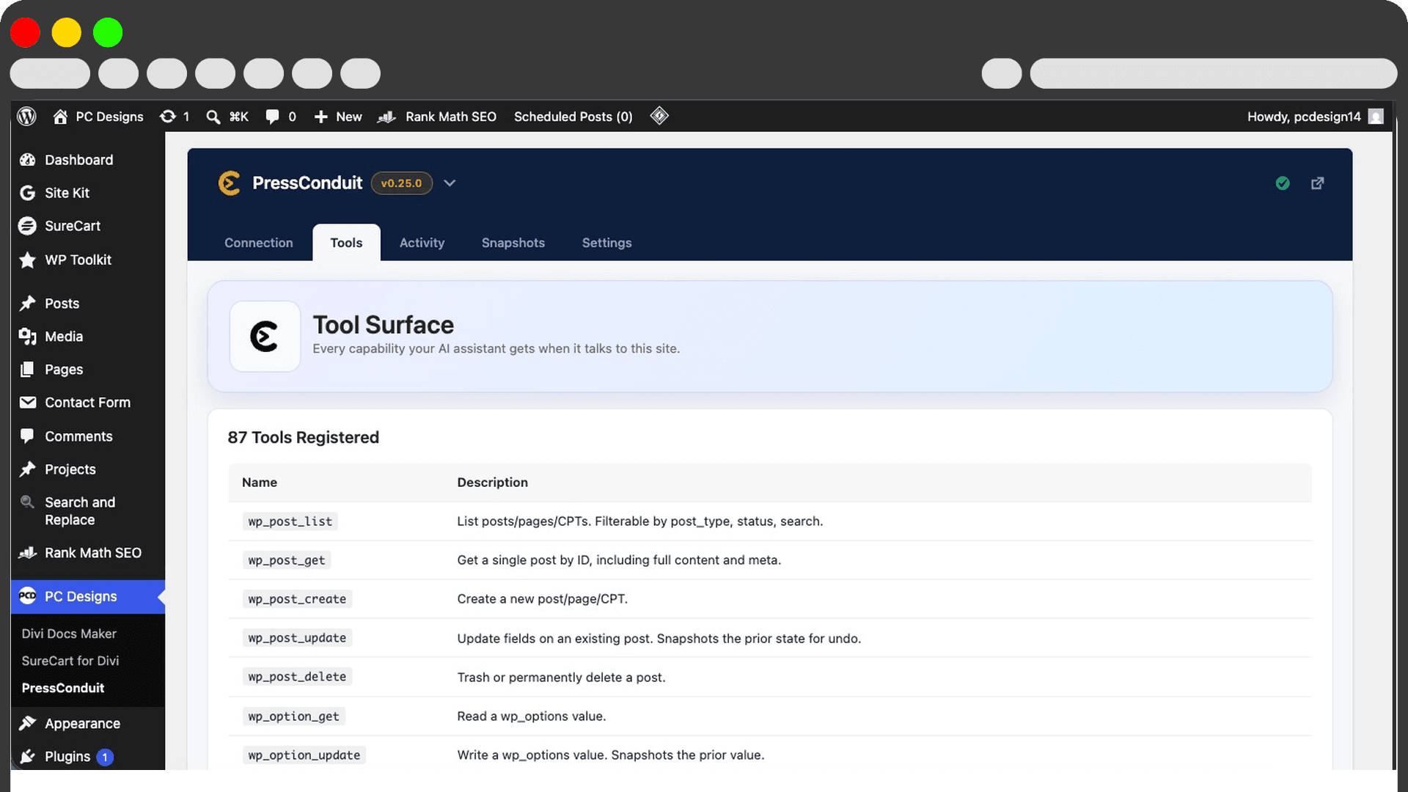Go to Posts in sidebar
This screenshot has height=792, width=1408.
[62, 304]
